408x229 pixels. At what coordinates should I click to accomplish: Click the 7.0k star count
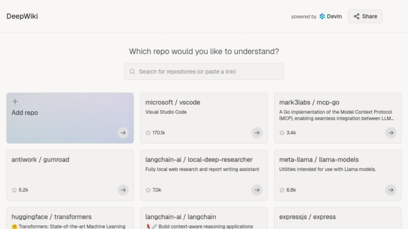click(x=157, y=190)
